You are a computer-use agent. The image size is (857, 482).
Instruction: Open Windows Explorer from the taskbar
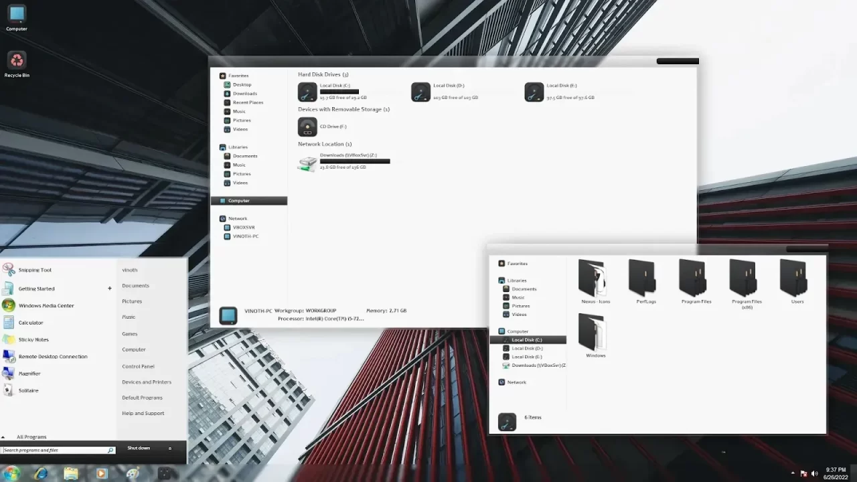coord(71,473)
